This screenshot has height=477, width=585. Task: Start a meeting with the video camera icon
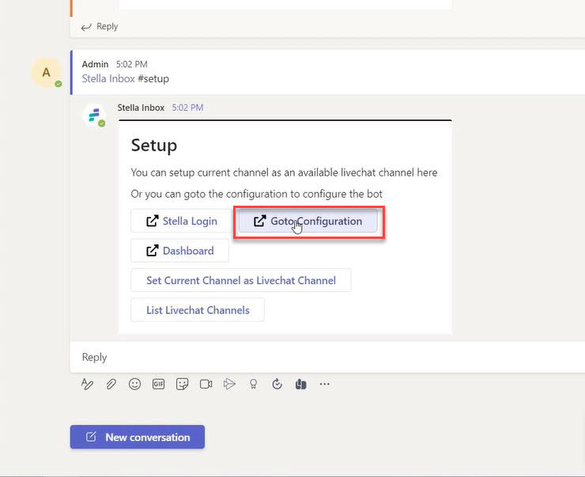(206, 384)
